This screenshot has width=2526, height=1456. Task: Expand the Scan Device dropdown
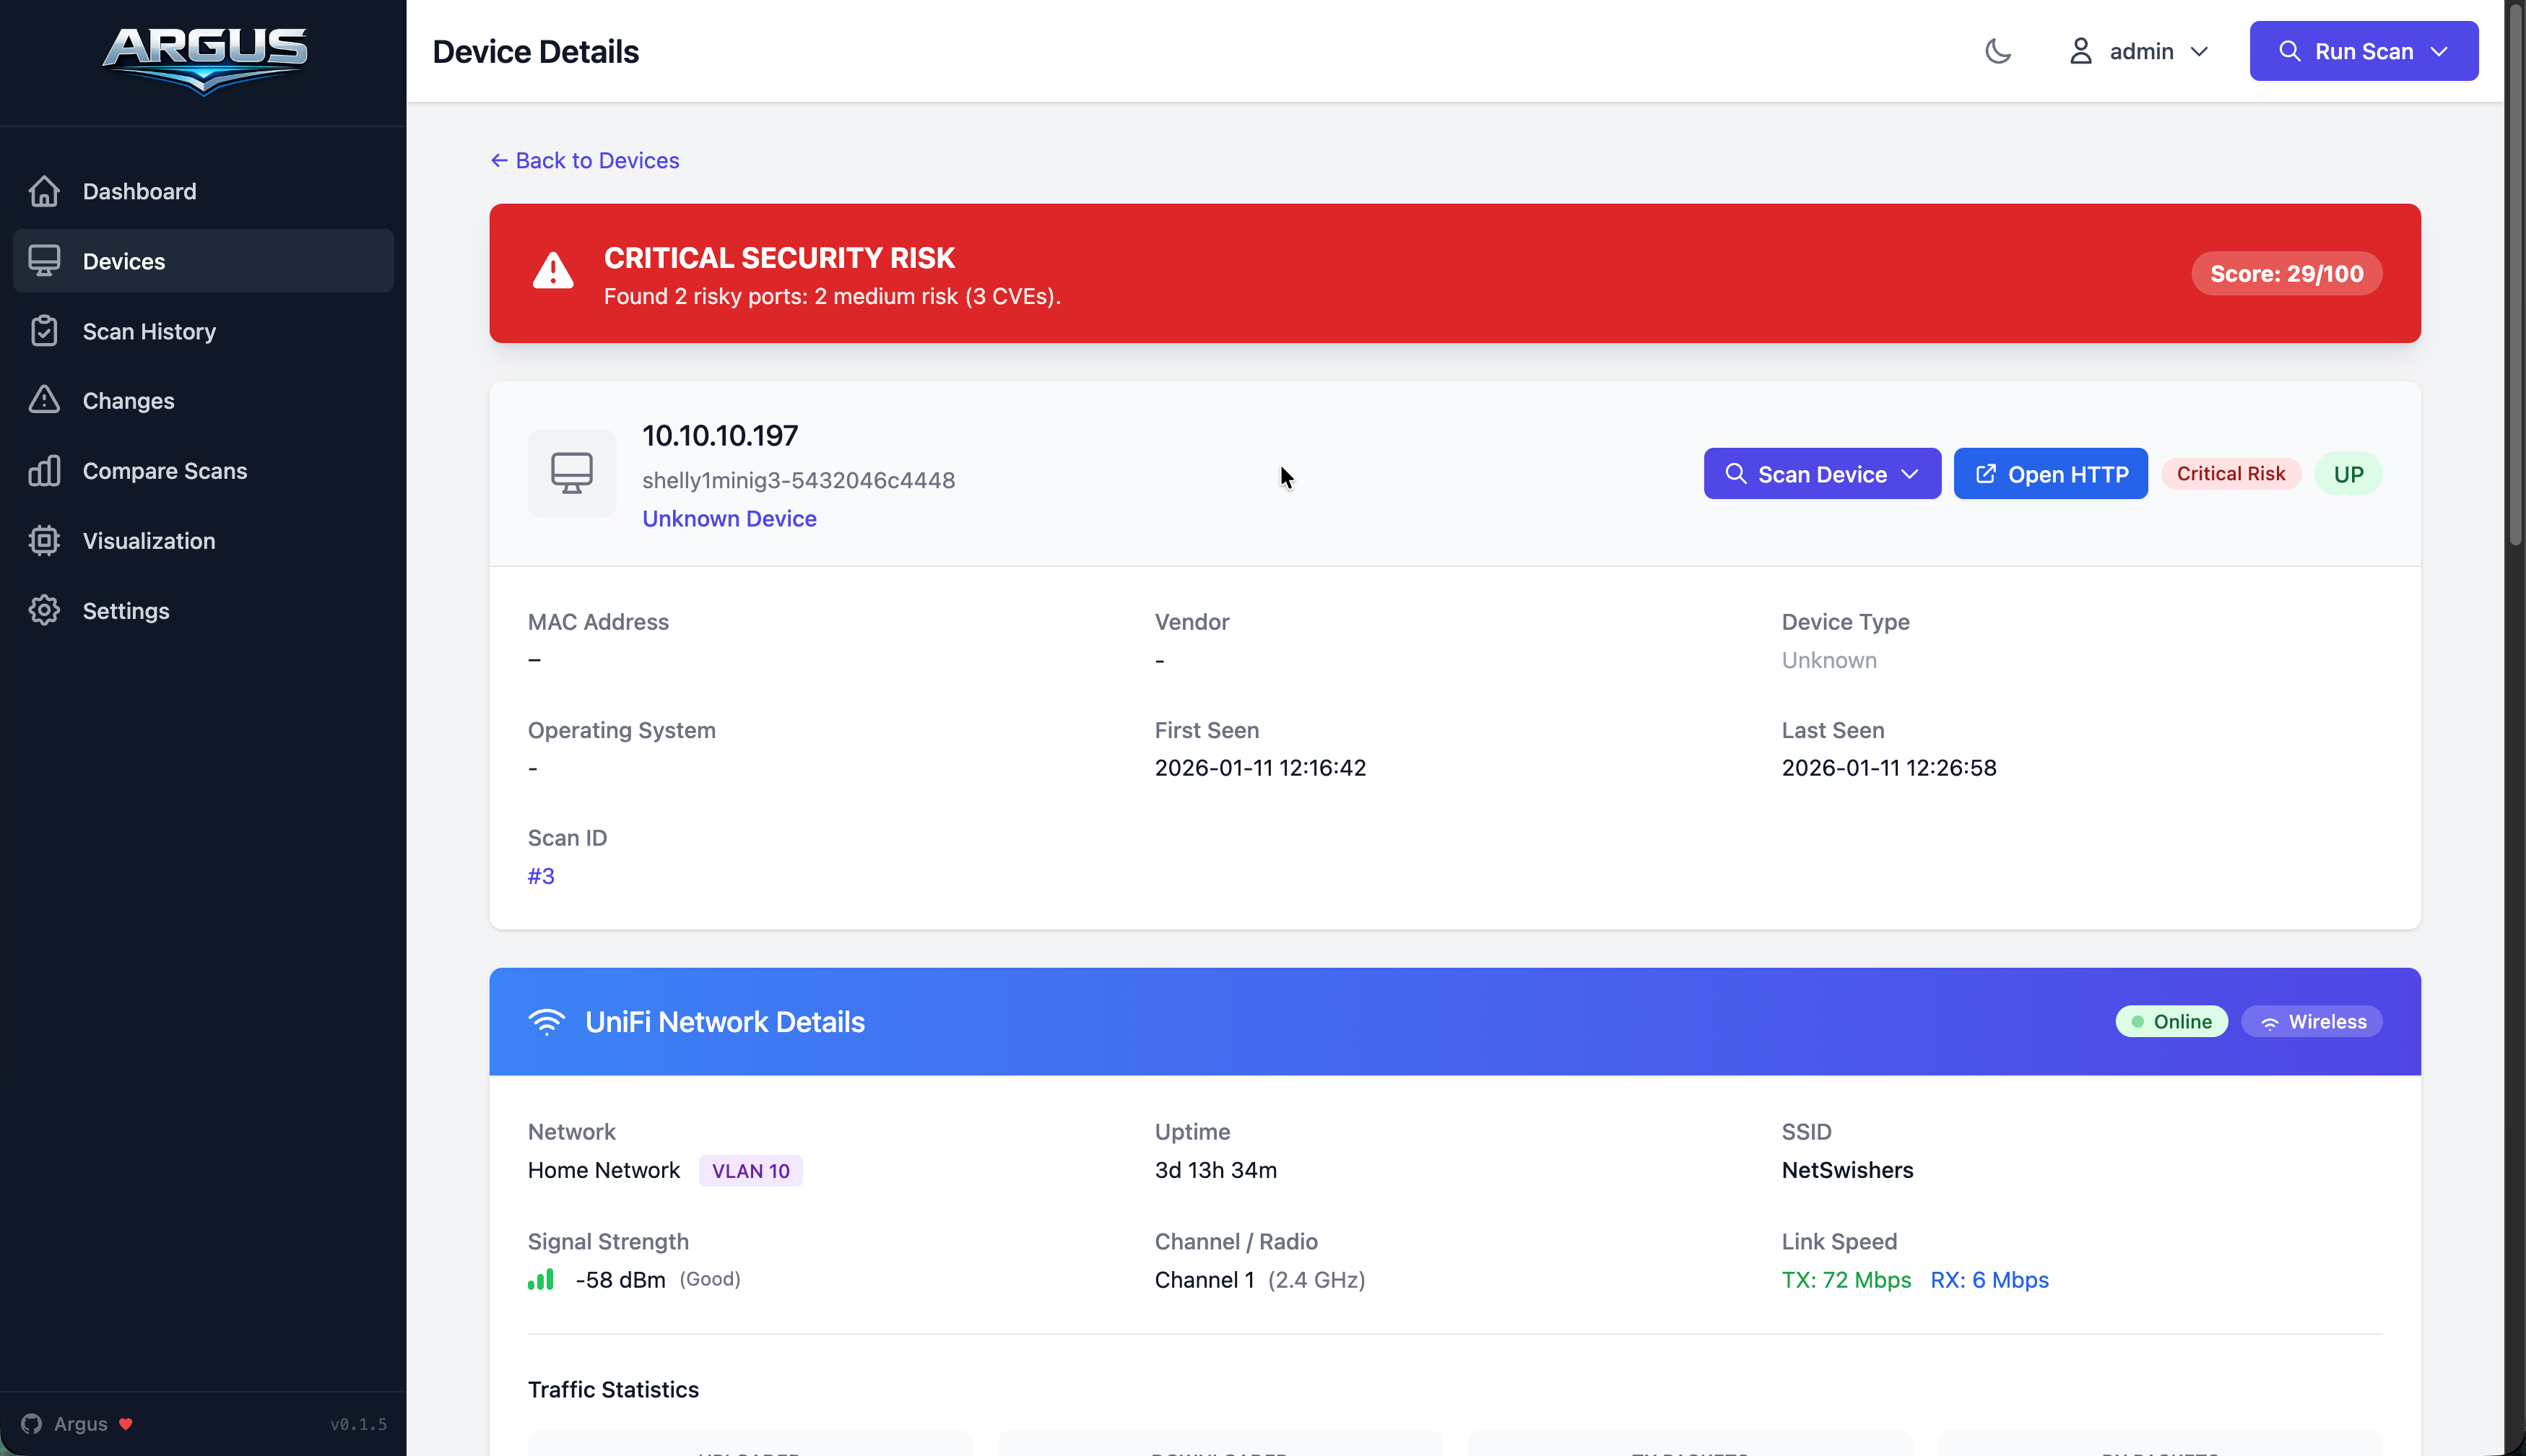(1909, 474)
